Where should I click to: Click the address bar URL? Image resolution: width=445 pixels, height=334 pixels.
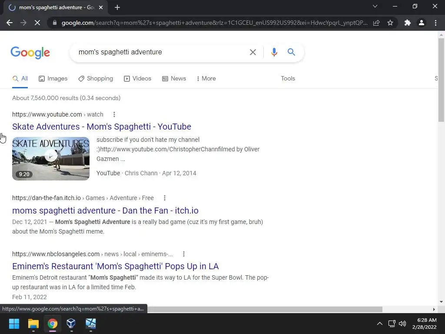(215, 23)
